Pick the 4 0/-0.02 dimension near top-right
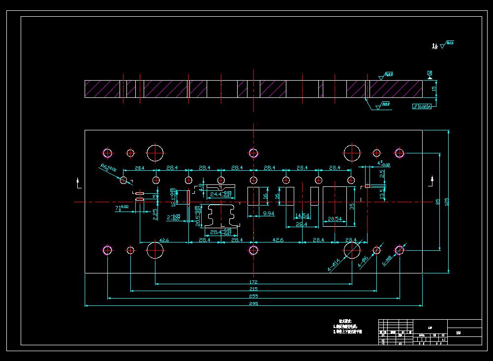 pyautogui.click(x=383, y=163)
